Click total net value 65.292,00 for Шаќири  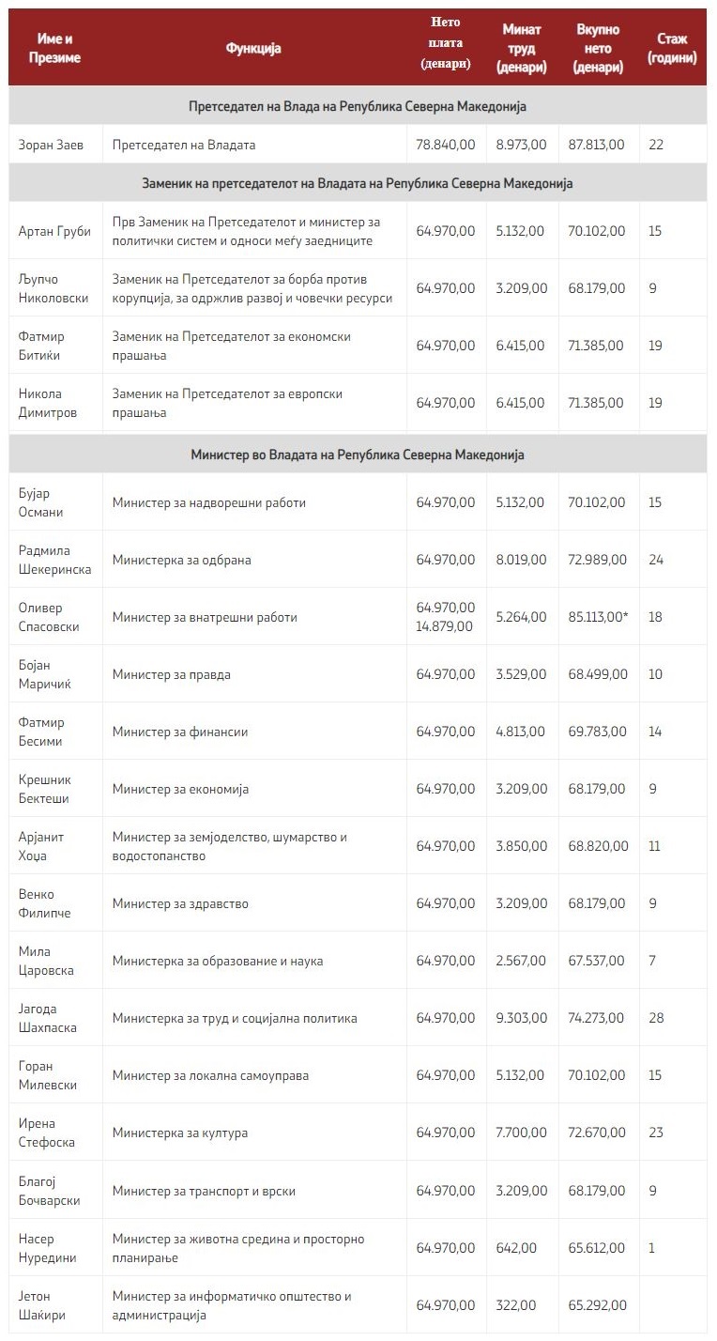click(597, 1305)
